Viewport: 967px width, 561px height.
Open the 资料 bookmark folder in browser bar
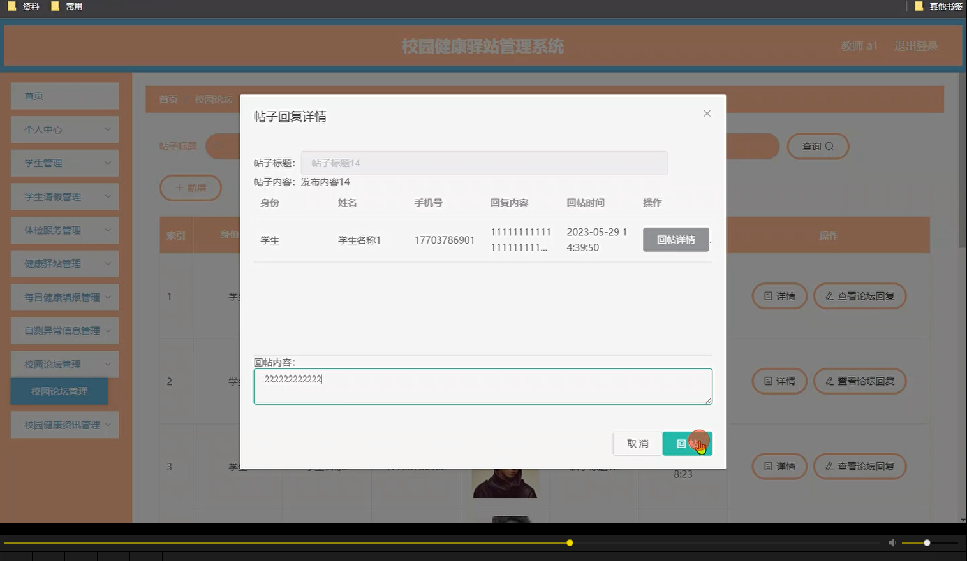click(24, 6)
